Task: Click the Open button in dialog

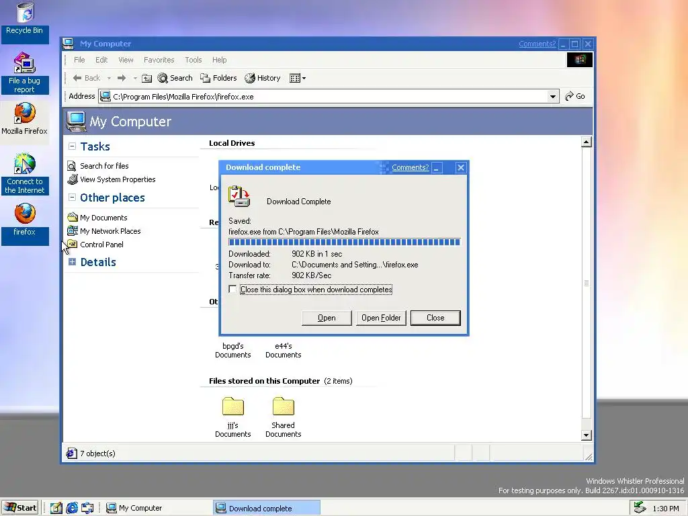Action: click(x=327, y=318)
